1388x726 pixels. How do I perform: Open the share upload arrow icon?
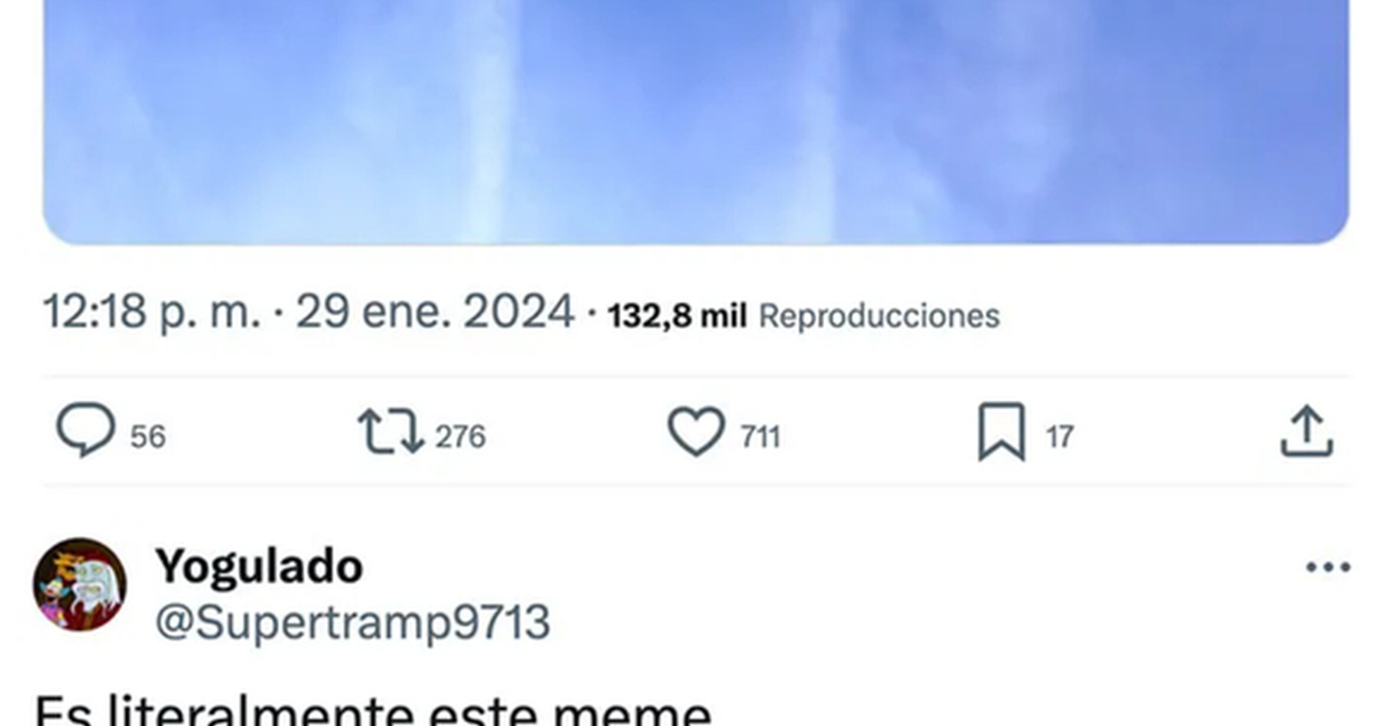pos(1306,432)
